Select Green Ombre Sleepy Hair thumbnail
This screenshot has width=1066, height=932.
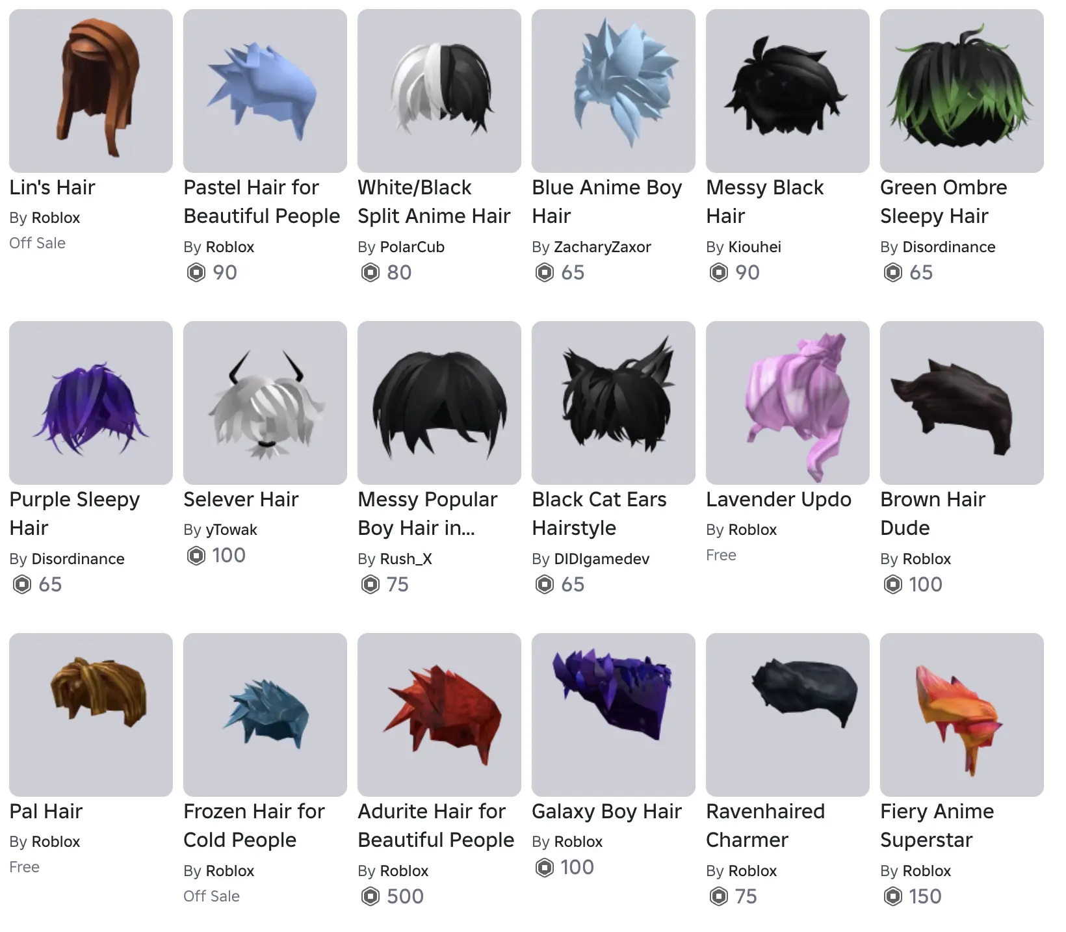pos(962,91)
